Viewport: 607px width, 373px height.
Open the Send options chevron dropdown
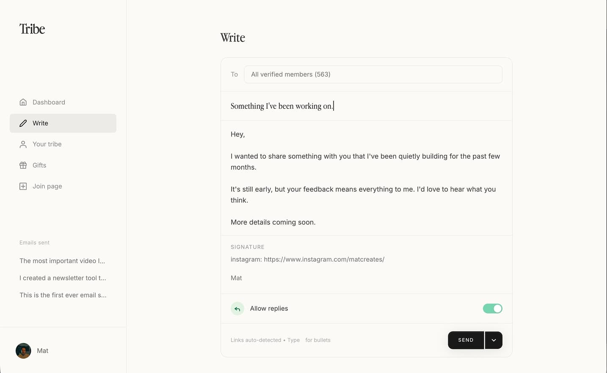click(494, 340)
